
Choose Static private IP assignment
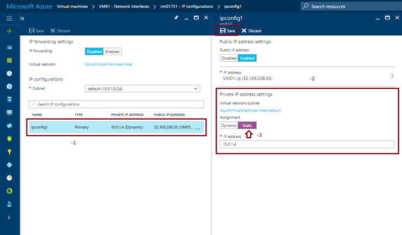tap(247, 125)
